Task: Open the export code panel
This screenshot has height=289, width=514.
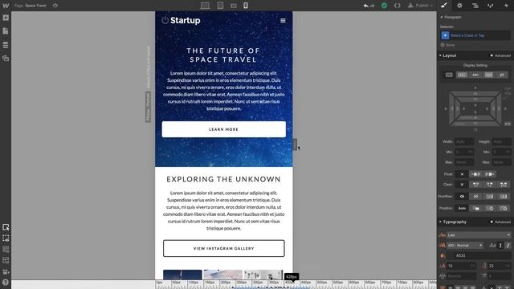Action: 397,6
